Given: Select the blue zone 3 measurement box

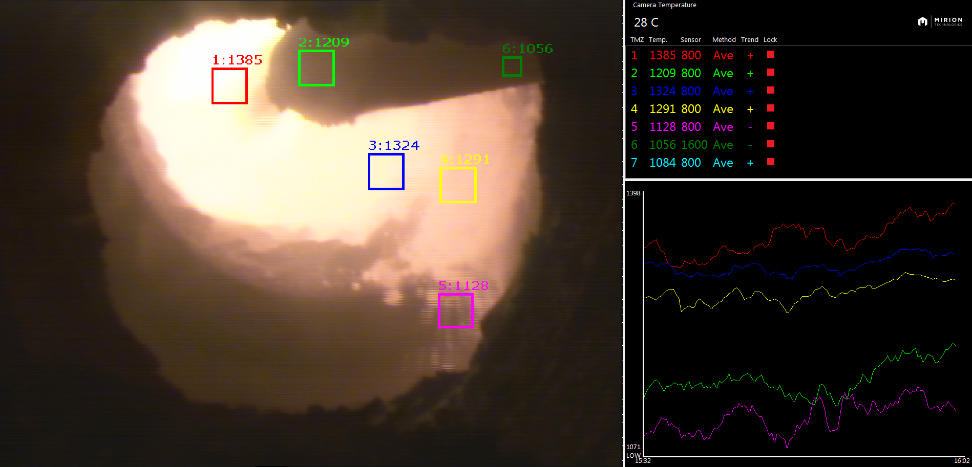Looking at the screenshot, I should pyautogui.click(x=386, y=171).
